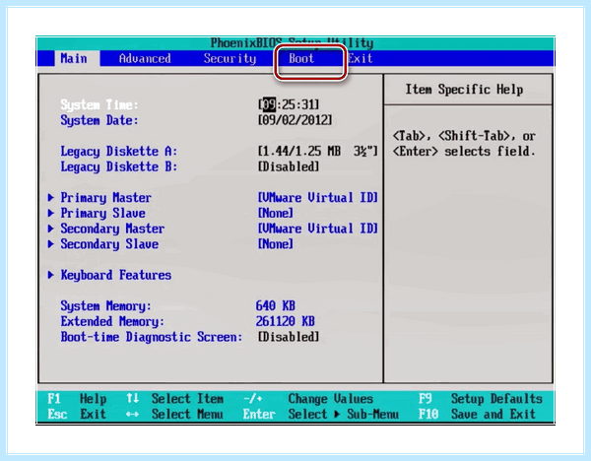
Task: Select the System Date value field
Action: 295,120
